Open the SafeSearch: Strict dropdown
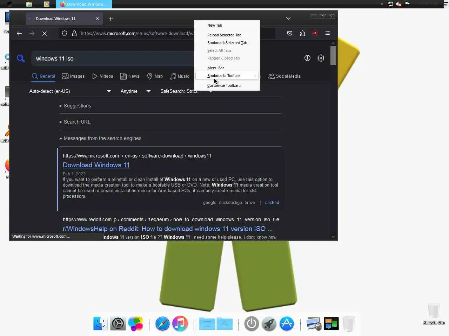 186,91
